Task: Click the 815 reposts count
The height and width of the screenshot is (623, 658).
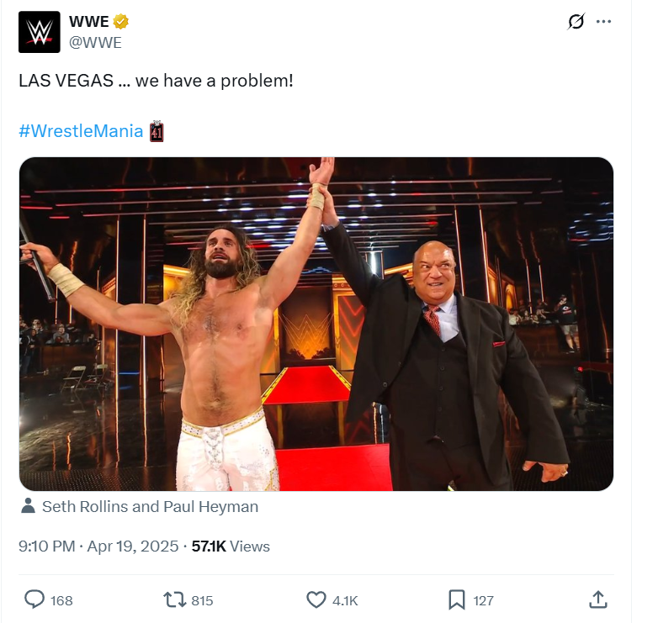Action: [202, 600]
